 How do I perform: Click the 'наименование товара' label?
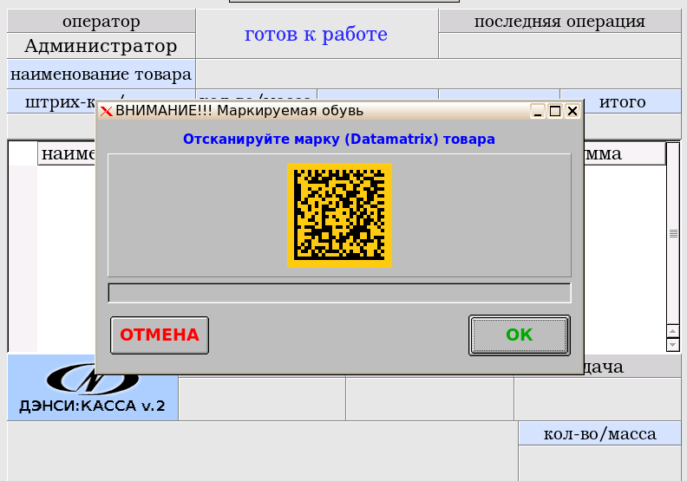101,75
